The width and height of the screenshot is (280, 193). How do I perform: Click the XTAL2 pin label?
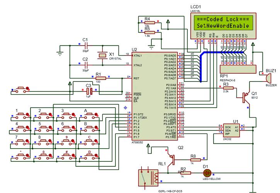click(x=137, y=65)
